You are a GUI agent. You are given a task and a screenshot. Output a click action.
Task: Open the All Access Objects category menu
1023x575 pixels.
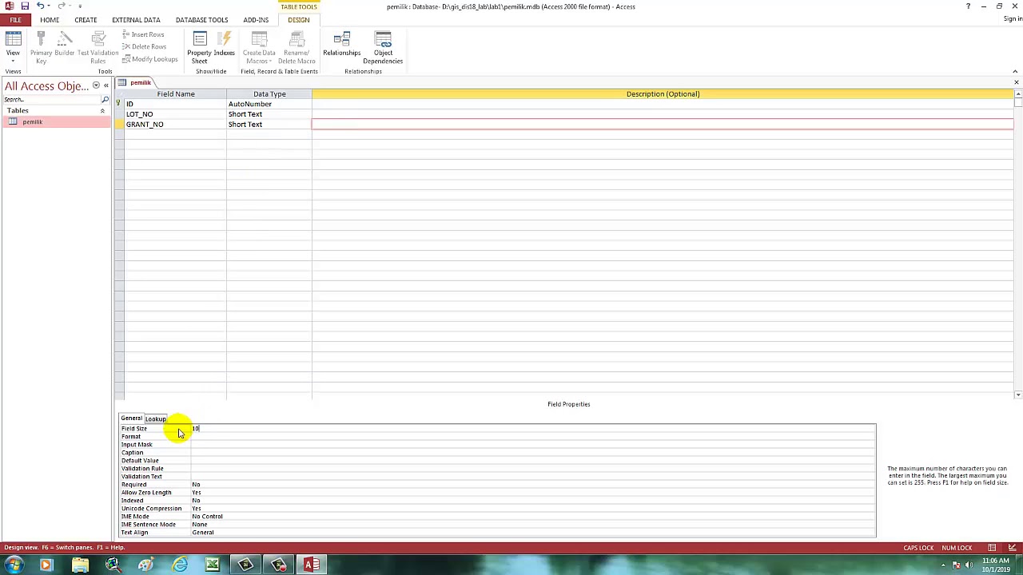coord(96,85)
